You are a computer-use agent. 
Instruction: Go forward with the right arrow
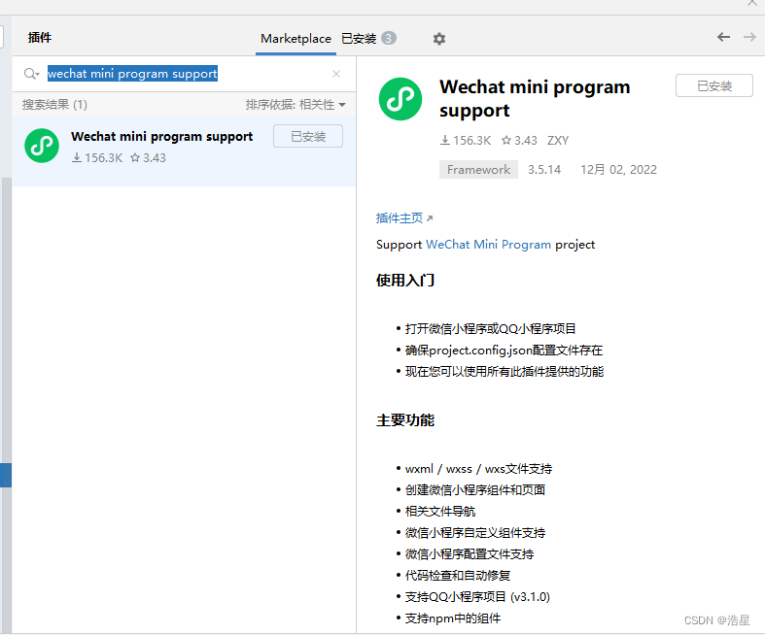point(749,37)
